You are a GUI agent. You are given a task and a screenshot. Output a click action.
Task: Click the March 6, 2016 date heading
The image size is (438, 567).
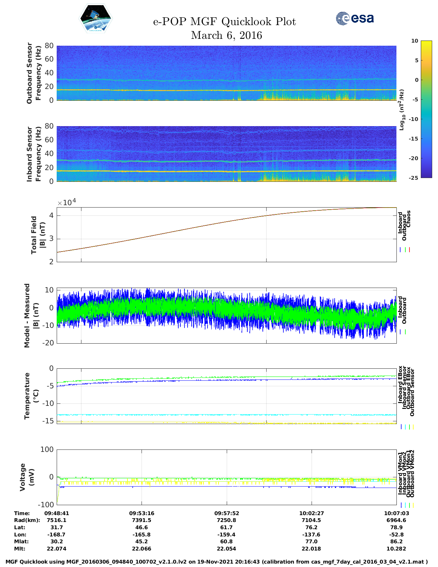click(226, 35)
